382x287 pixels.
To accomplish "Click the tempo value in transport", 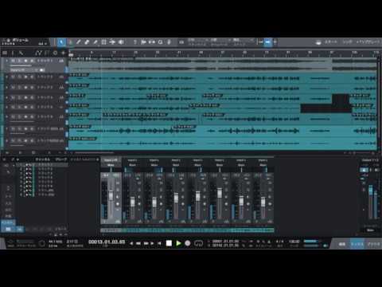I will coord(294,242).
